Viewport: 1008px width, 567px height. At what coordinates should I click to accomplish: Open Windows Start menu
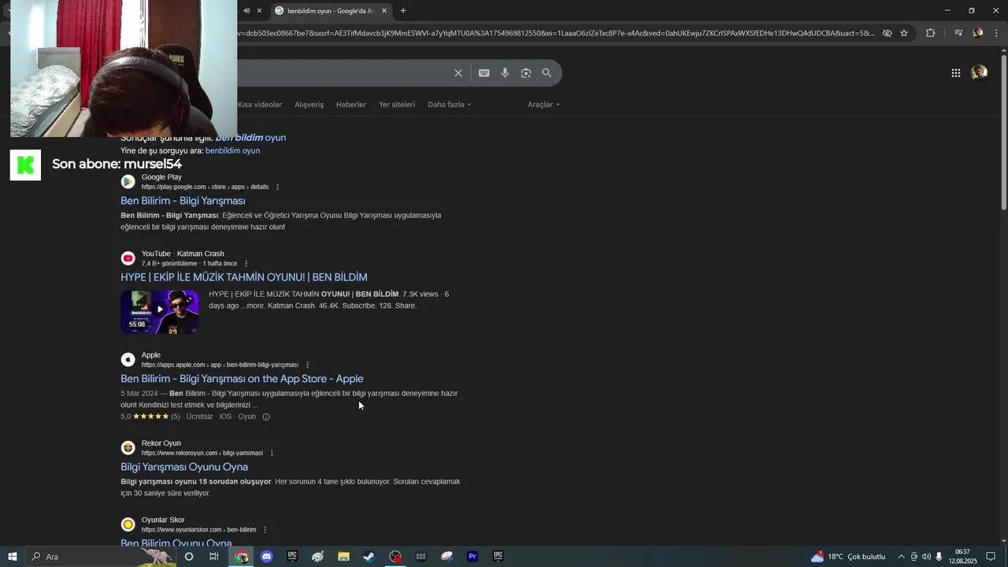(12, 557)
